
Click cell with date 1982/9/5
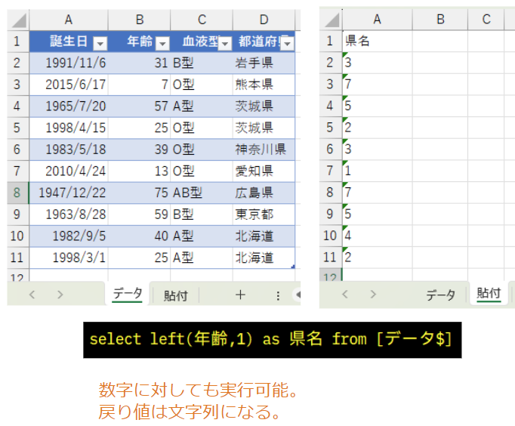coord(69,236)
